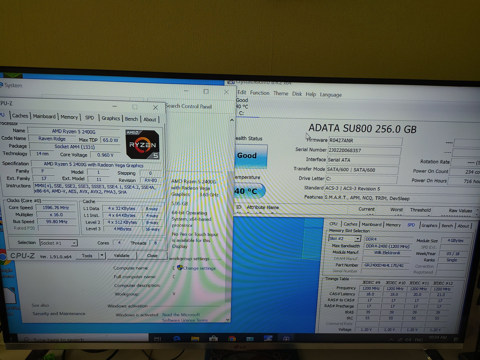The width and height of the screenshot is (480, 360).
Task: Open Google Chrome from the taskbar
Action: [232, 339]
